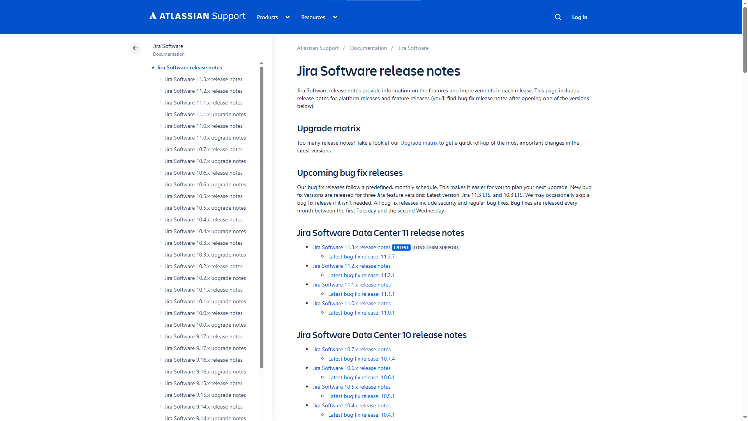Expand Jira Software 10.1.x release notes in sidebar
Screen dimensions: 748x421
pos(161,290)
